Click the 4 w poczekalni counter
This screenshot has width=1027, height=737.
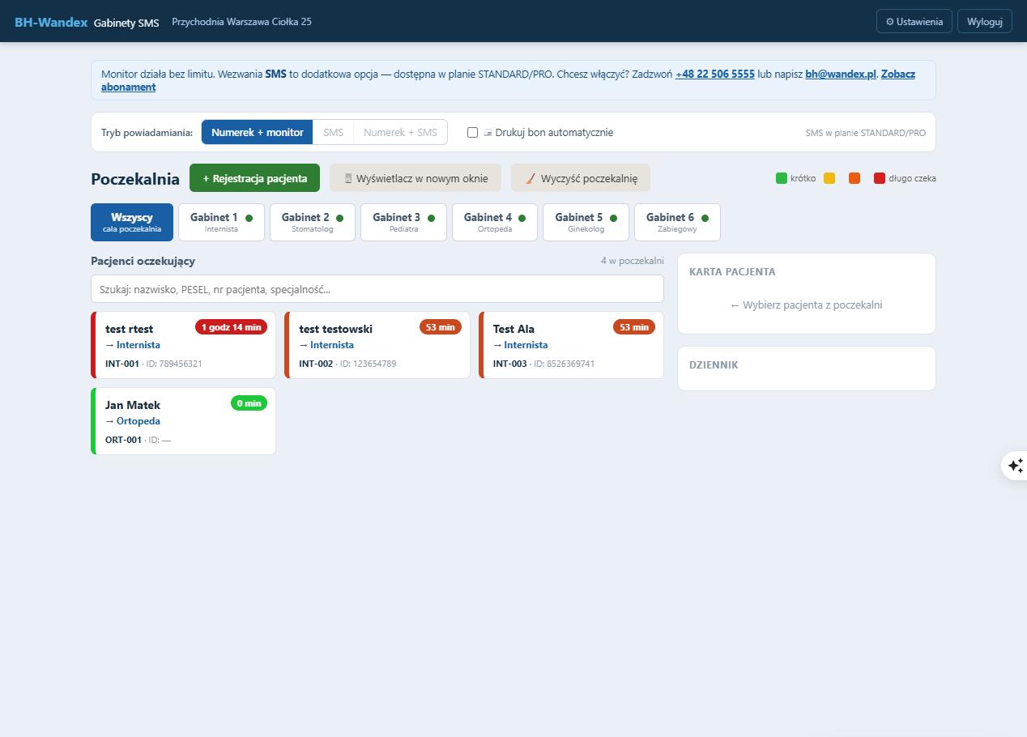coord(633,261)
